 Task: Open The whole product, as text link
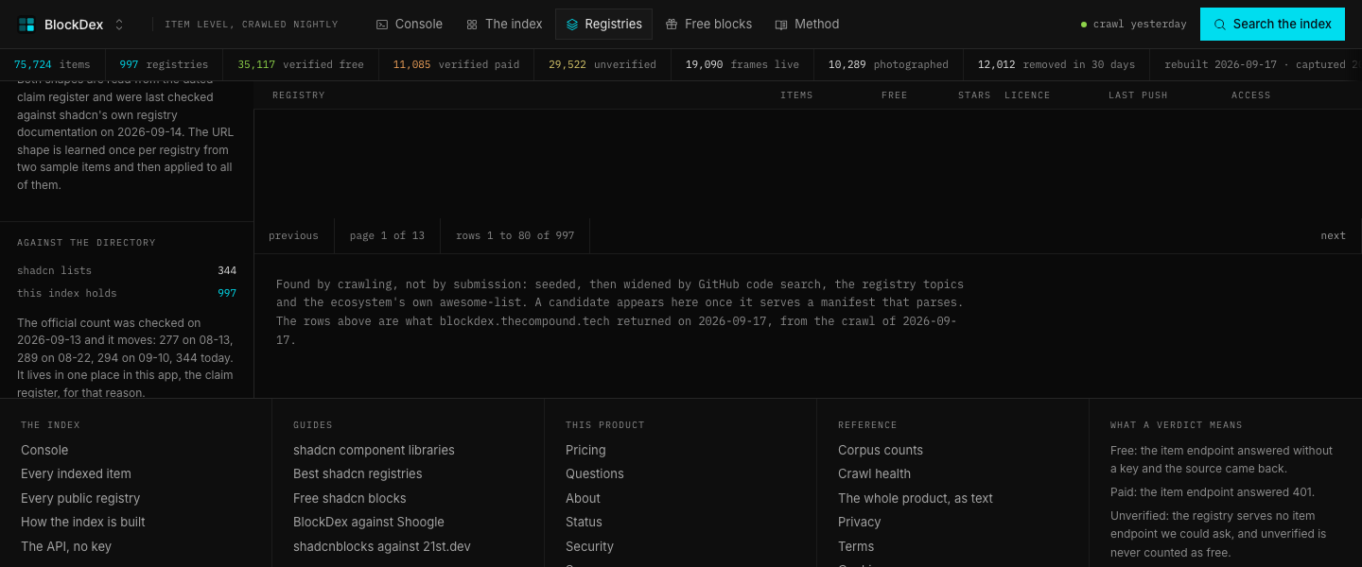(x=916, y=499)
